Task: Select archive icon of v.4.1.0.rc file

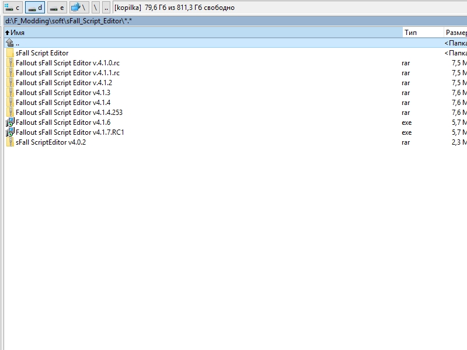Action: coord(10,63)
